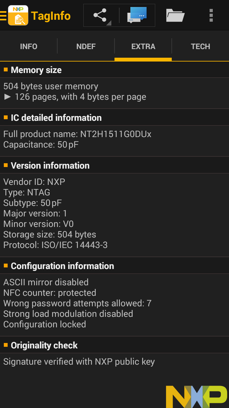Screen dimensions: 229x408
Task: Tap the share scan icon
Action: tap(100, 15)
